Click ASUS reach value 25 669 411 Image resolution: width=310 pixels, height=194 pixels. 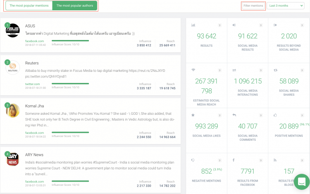tap(167, 45)
